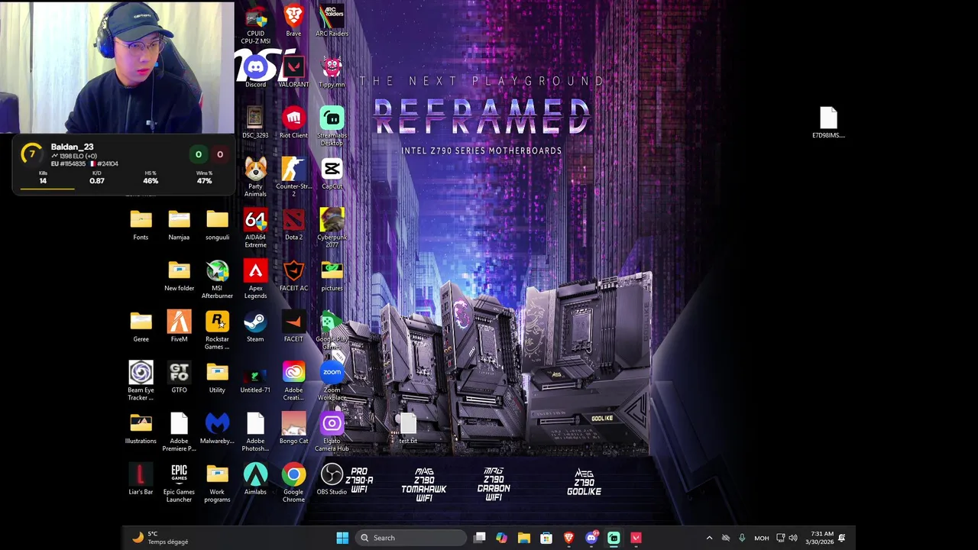
Task: Select the FACEIT AC desktop icon
Action: 293,276
